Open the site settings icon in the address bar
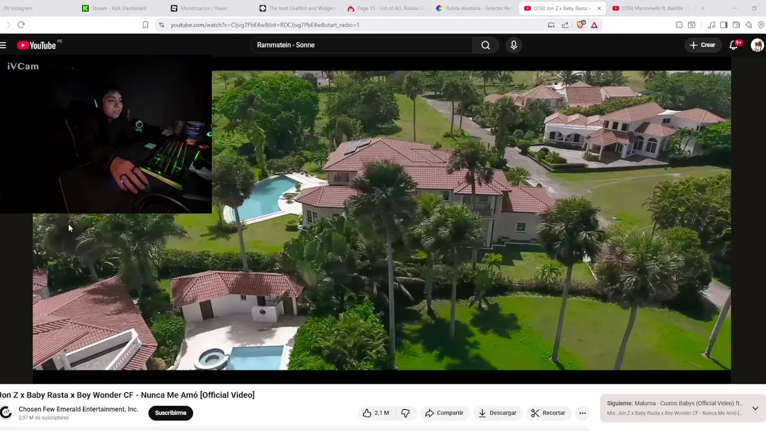Screen dimensions: 766x431 click(161, 25)
